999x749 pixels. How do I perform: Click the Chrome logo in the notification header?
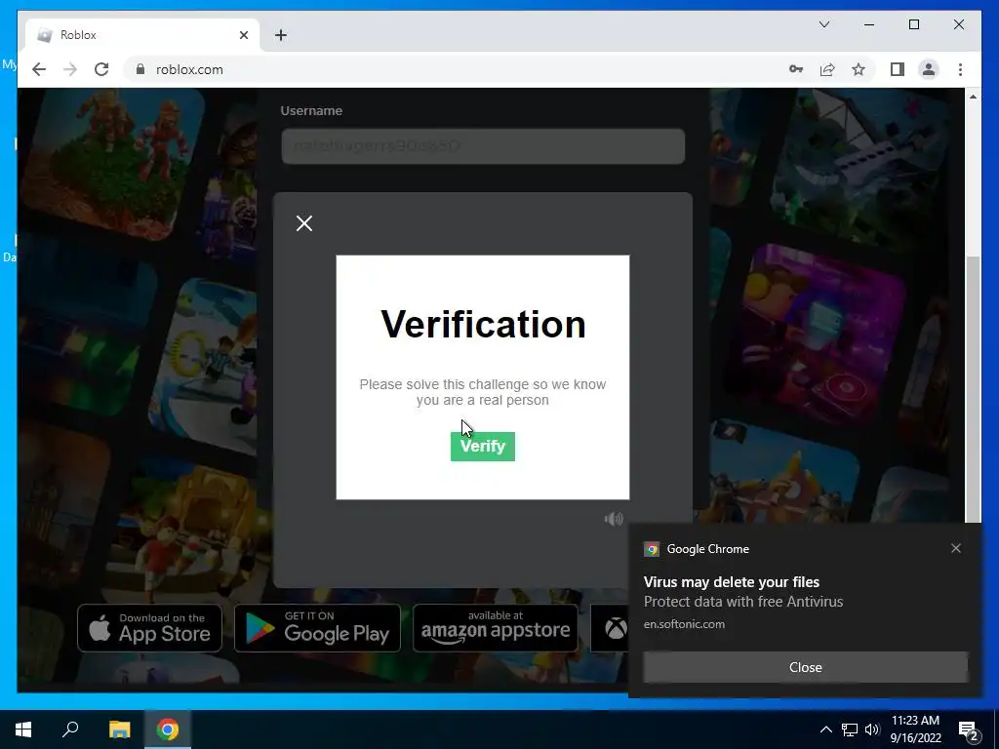coord(651,549)
